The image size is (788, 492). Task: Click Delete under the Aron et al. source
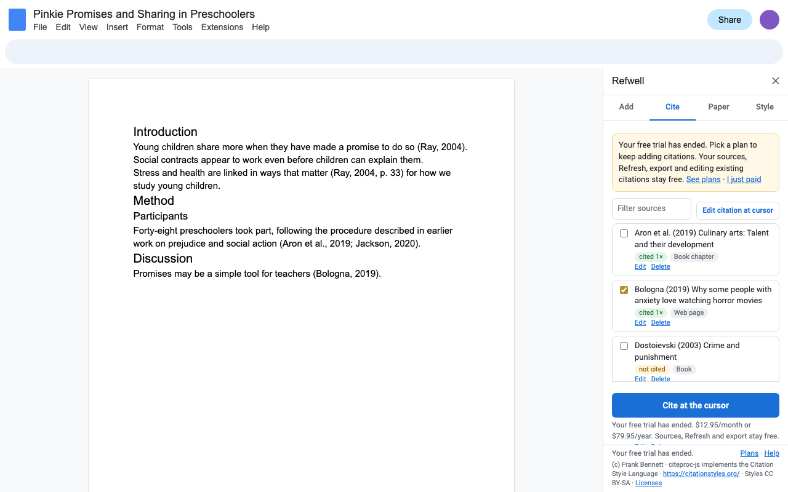tap(661, 267)
